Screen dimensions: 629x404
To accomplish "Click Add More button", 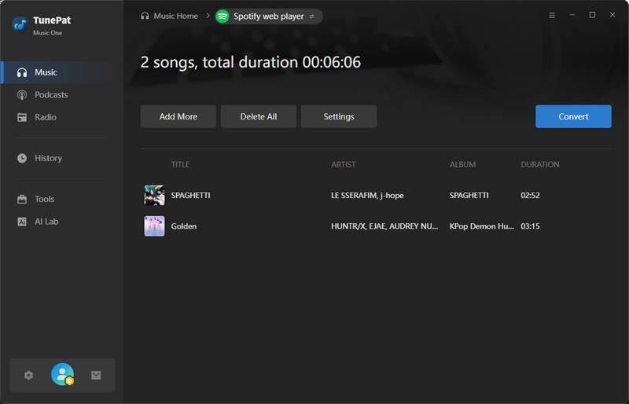I will pyautogui.click(x=178, y=117).
